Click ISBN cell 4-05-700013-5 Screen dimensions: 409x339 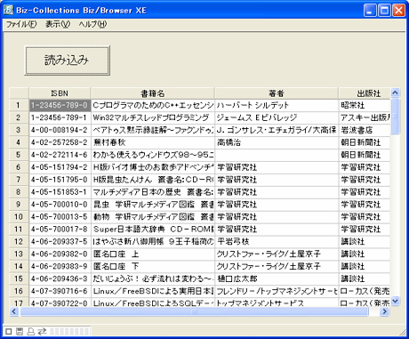point(60,217)
